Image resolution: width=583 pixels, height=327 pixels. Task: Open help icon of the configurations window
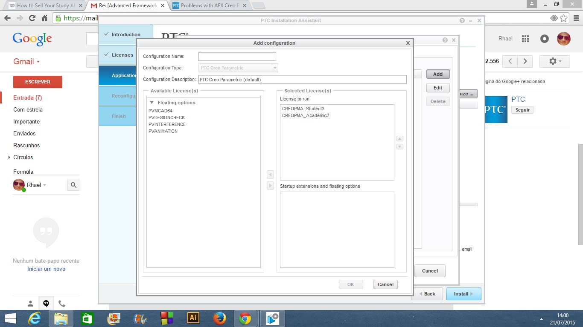(x=445, y=40)
